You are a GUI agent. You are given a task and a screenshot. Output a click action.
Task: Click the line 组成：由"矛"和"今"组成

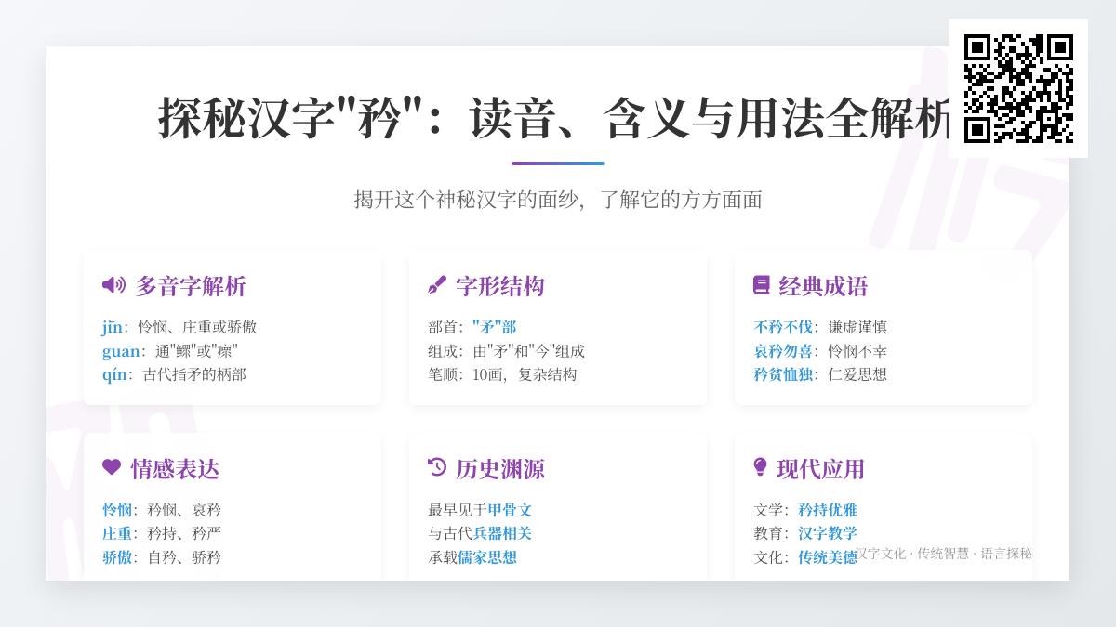506,351
